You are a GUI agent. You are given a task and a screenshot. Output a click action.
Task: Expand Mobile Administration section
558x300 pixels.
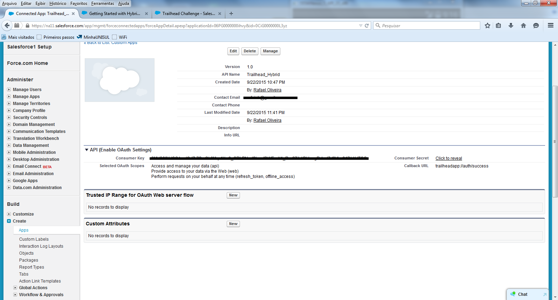[x=9, y=152]
